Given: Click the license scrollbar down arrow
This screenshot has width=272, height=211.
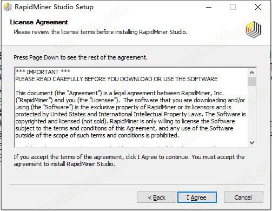Looking at the screenshot, I should coord(251,142).
